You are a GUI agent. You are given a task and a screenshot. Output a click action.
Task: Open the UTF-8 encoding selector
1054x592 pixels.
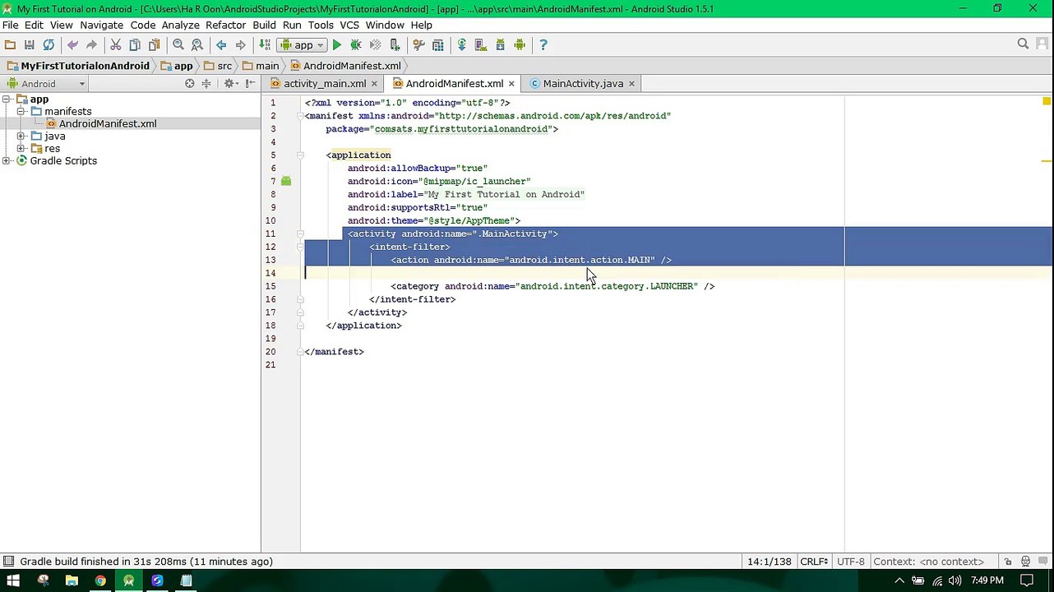click(852, 562)
